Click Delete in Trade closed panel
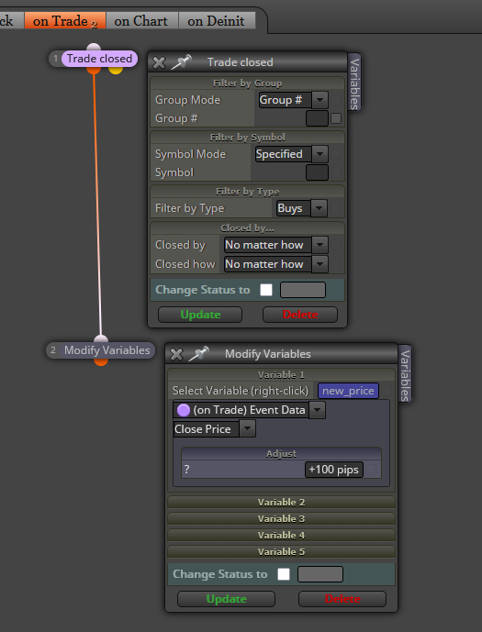The image size is (482, 632). pyautogui.click(x=300, y=315)
